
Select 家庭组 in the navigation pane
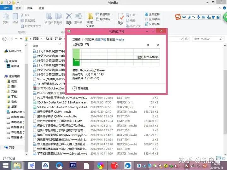click(11, 61)
